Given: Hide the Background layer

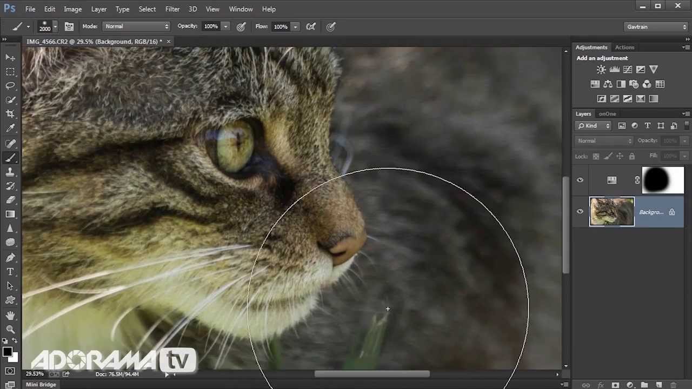Looking at the screenshot, I should 580,212.
